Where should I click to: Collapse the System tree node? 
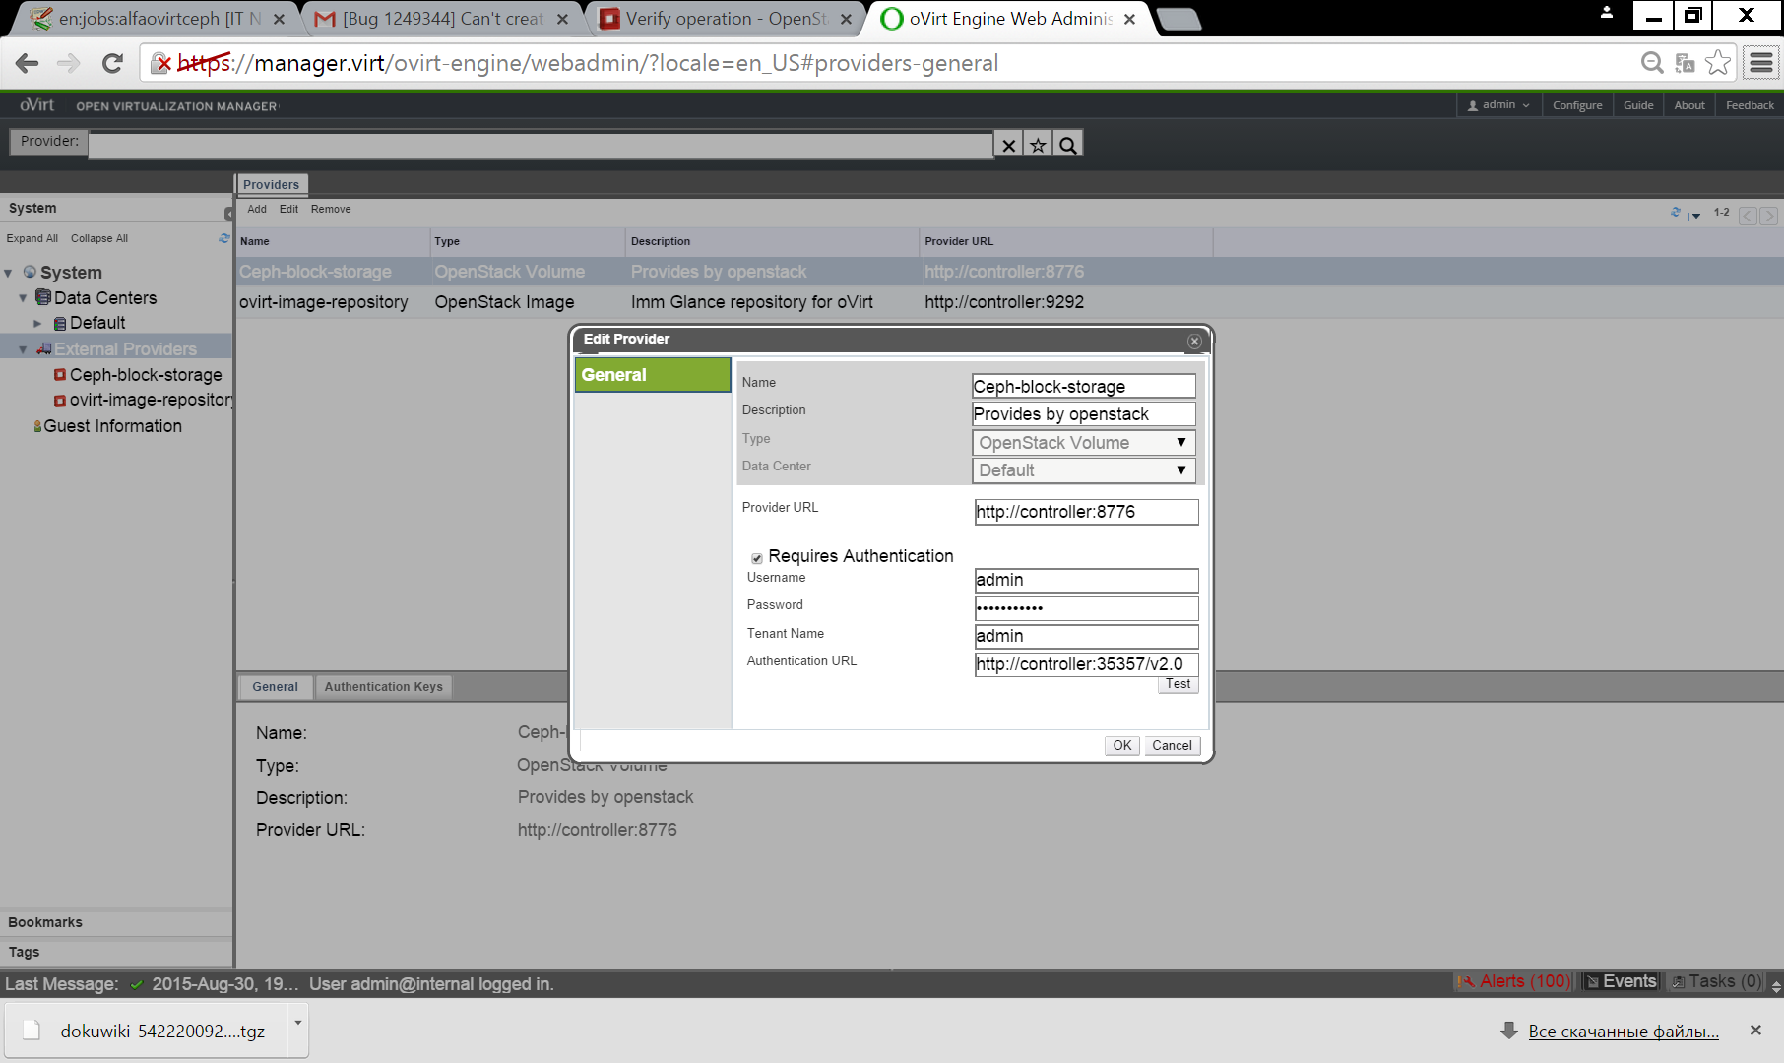click(x=8, y=273)
